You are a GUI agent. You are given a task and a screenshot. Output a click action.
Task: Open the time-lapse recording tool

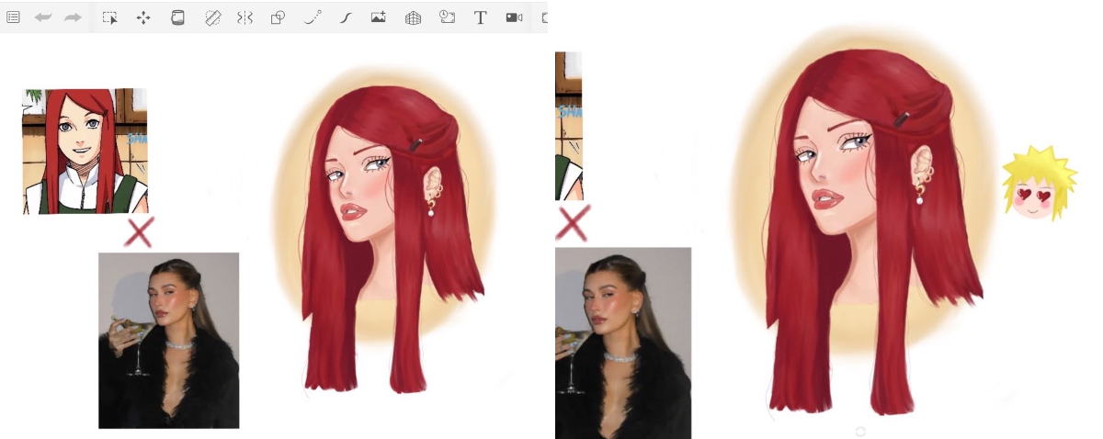click(x=447, y=17)
